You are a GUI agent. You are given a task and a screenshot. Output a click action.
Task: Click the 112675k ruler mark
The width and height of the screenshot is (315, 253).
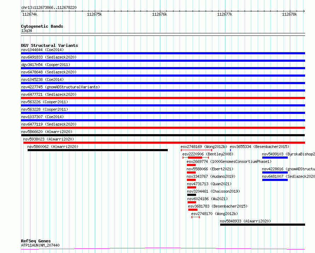[94, 14]
